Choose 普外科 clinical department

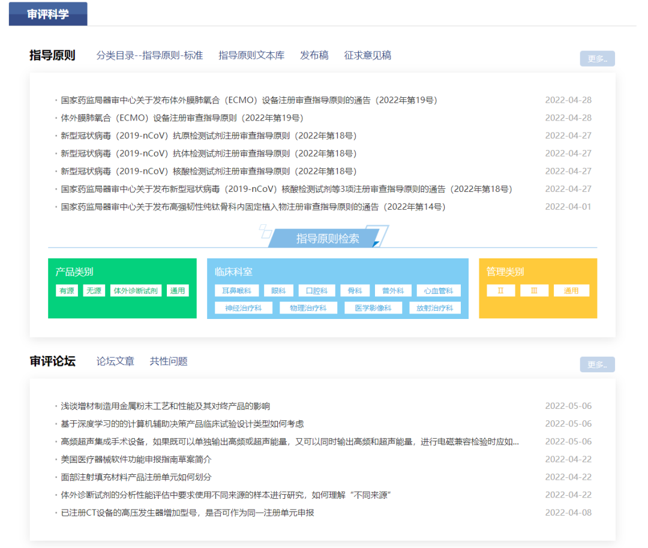tap(392, 291)
